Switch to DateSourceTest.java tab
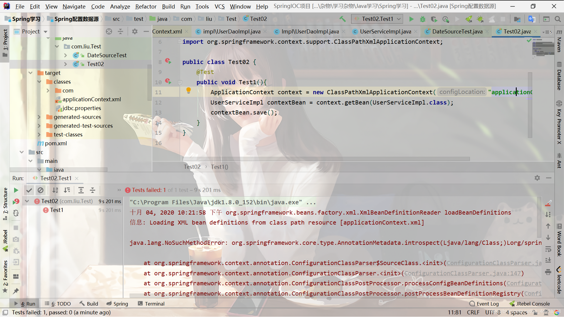 click(x=457, y=31)
